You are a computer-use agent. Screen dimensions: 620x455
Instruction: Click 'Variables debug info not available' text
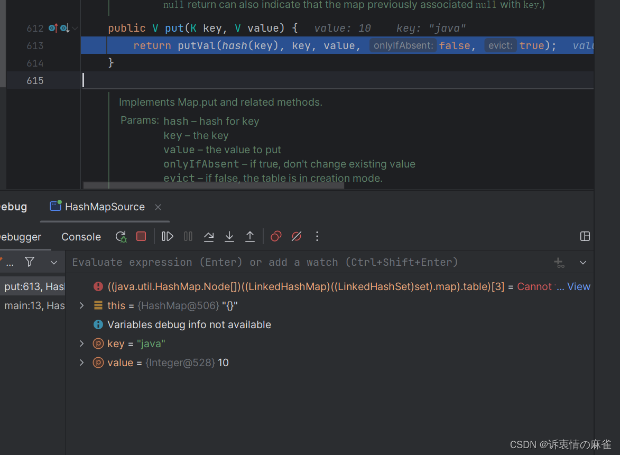click(189, 324)
